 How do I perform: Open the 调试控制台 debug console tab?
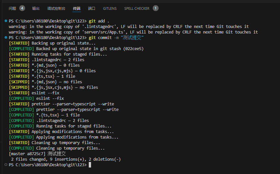pyautogui.click(x=56, y=8)
